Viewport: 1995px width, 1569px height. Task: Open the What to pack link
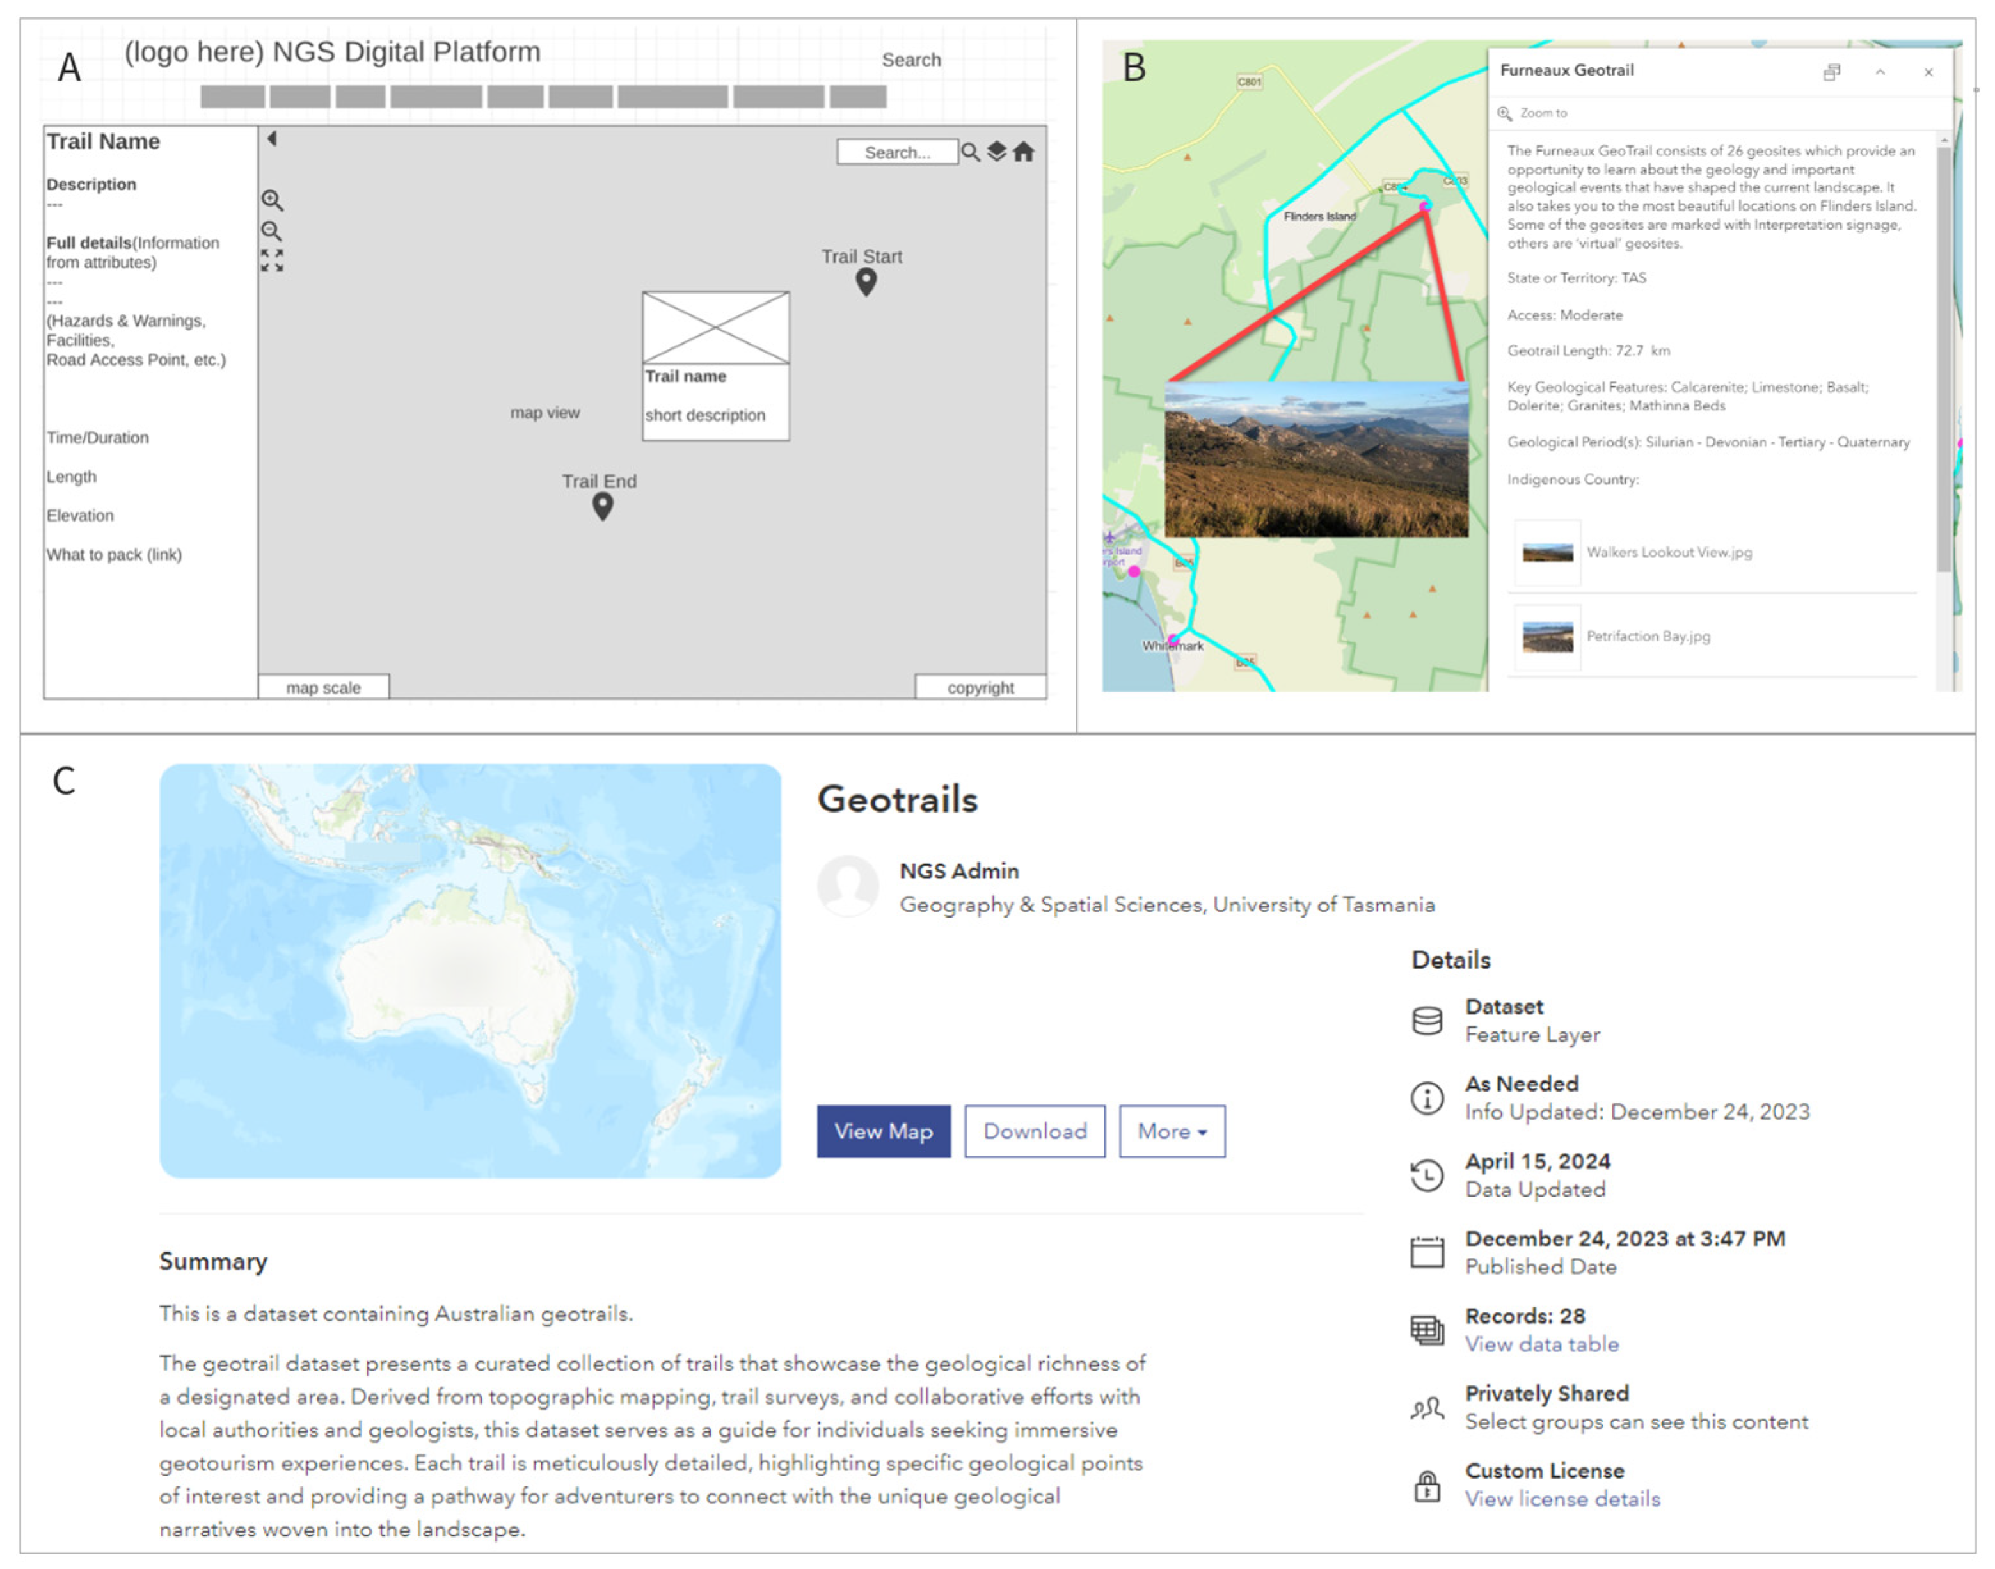(x=114, y=555)
